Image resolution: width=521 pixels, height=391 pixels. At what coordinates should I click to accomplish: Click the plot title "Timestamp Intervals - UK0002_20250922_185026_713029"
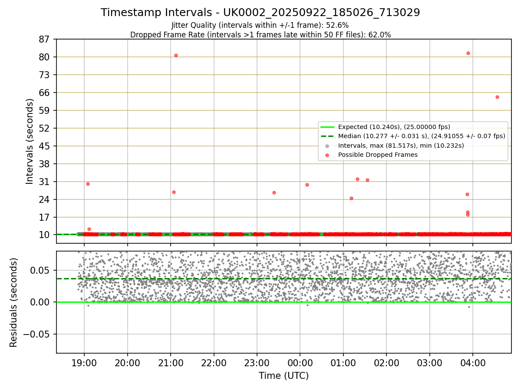coord(260,13)
